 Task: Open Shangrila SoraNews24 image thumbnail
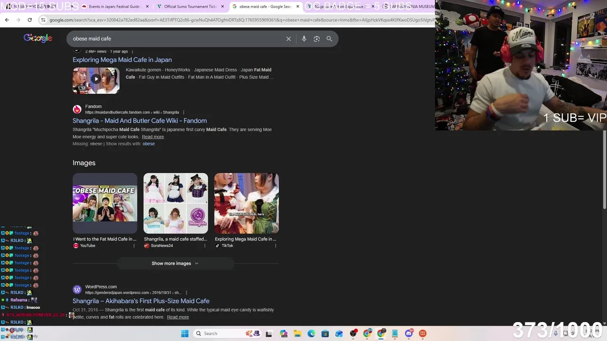click(x=175, y=203)
